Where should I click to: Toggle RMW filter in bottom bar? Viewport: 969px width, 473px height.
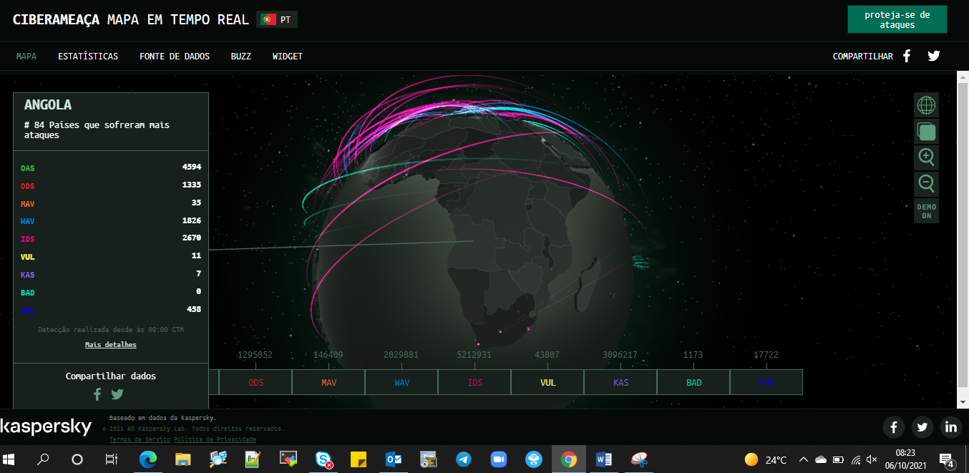(x=766, y=382)
